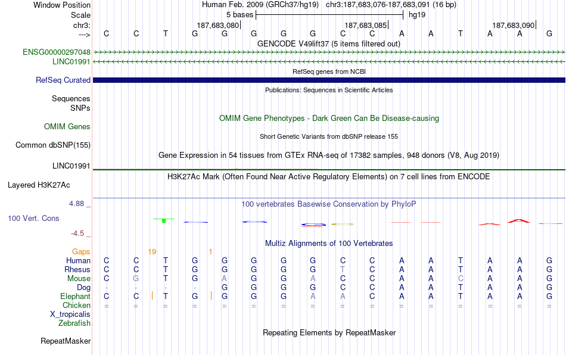
Task: Click the Elephant species label
Action: tap(75, 296)
